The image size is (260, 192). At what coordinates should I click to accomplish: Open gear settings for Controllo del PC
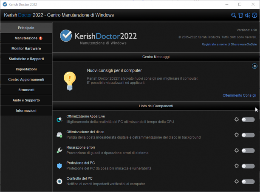click(x=237, y=181)
